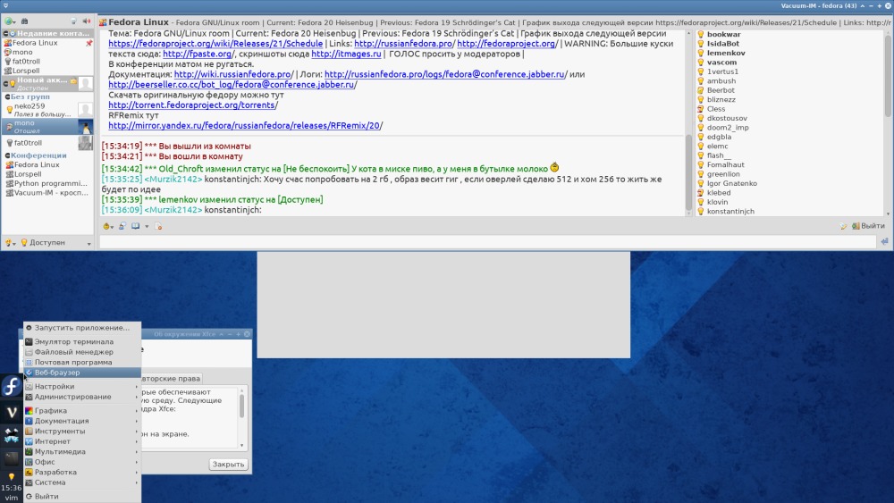Expand the Администрирование submenu

[x=82, y=397]
